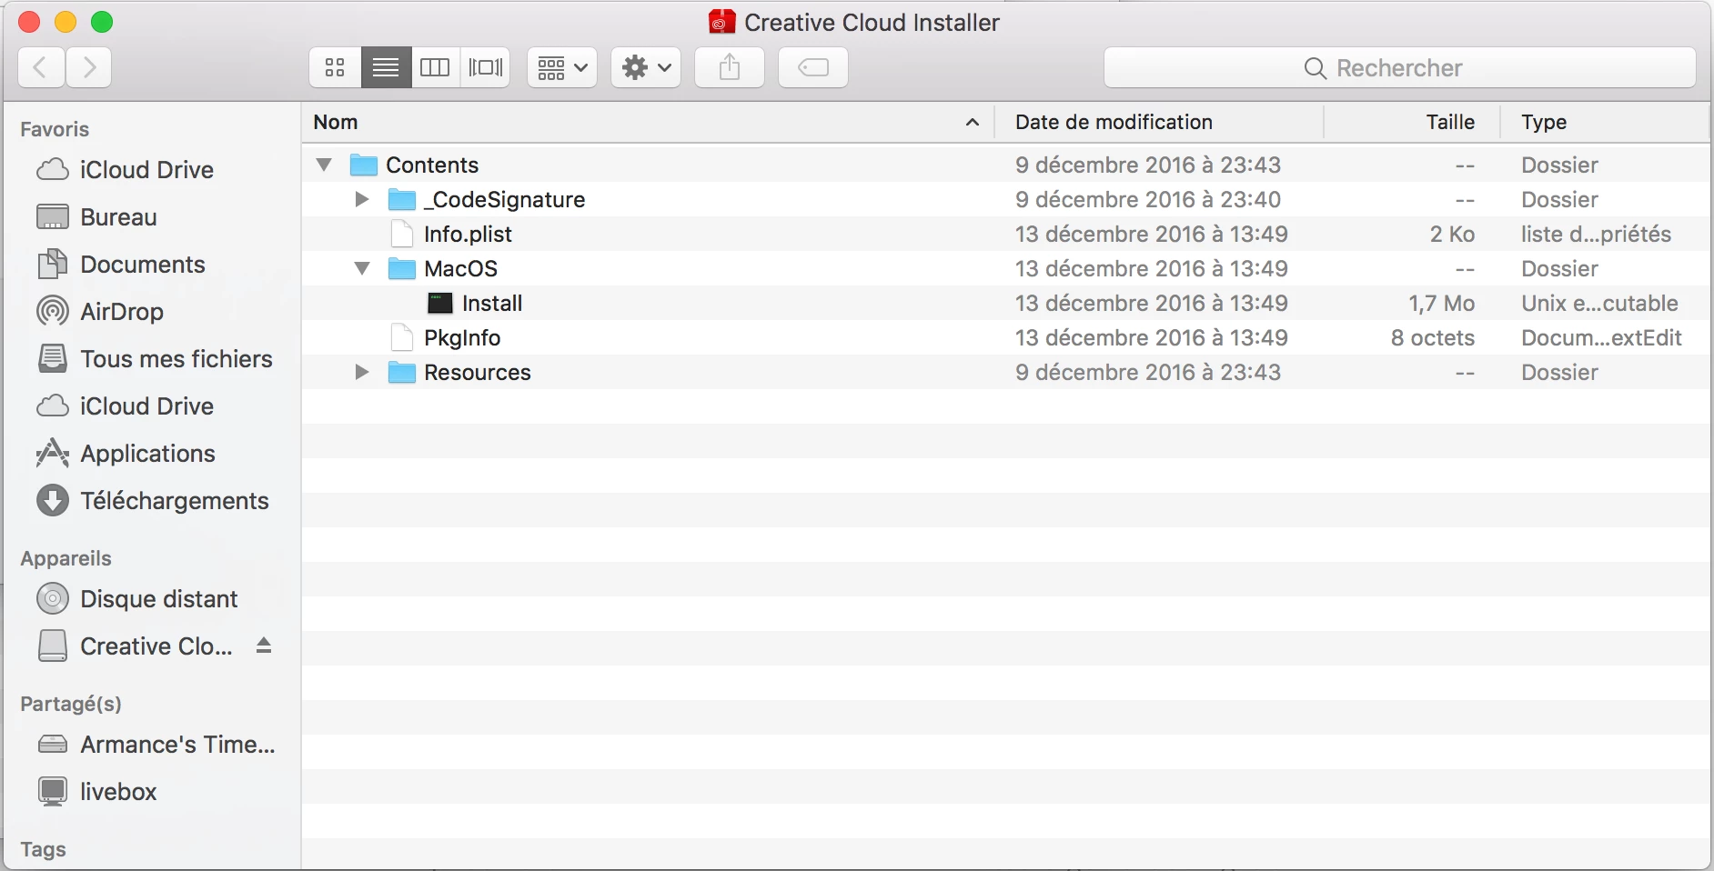Click the Install file name
Viewport: 1714px width, 871px height.
492,303
